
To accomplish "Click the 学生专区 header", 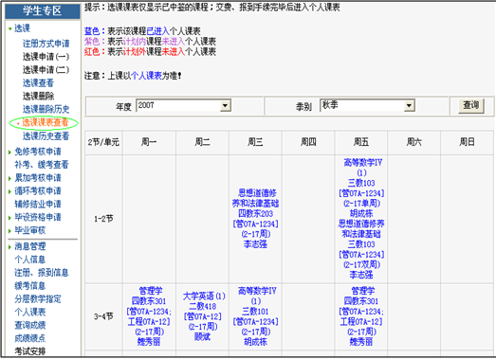I will click(43, 10).
